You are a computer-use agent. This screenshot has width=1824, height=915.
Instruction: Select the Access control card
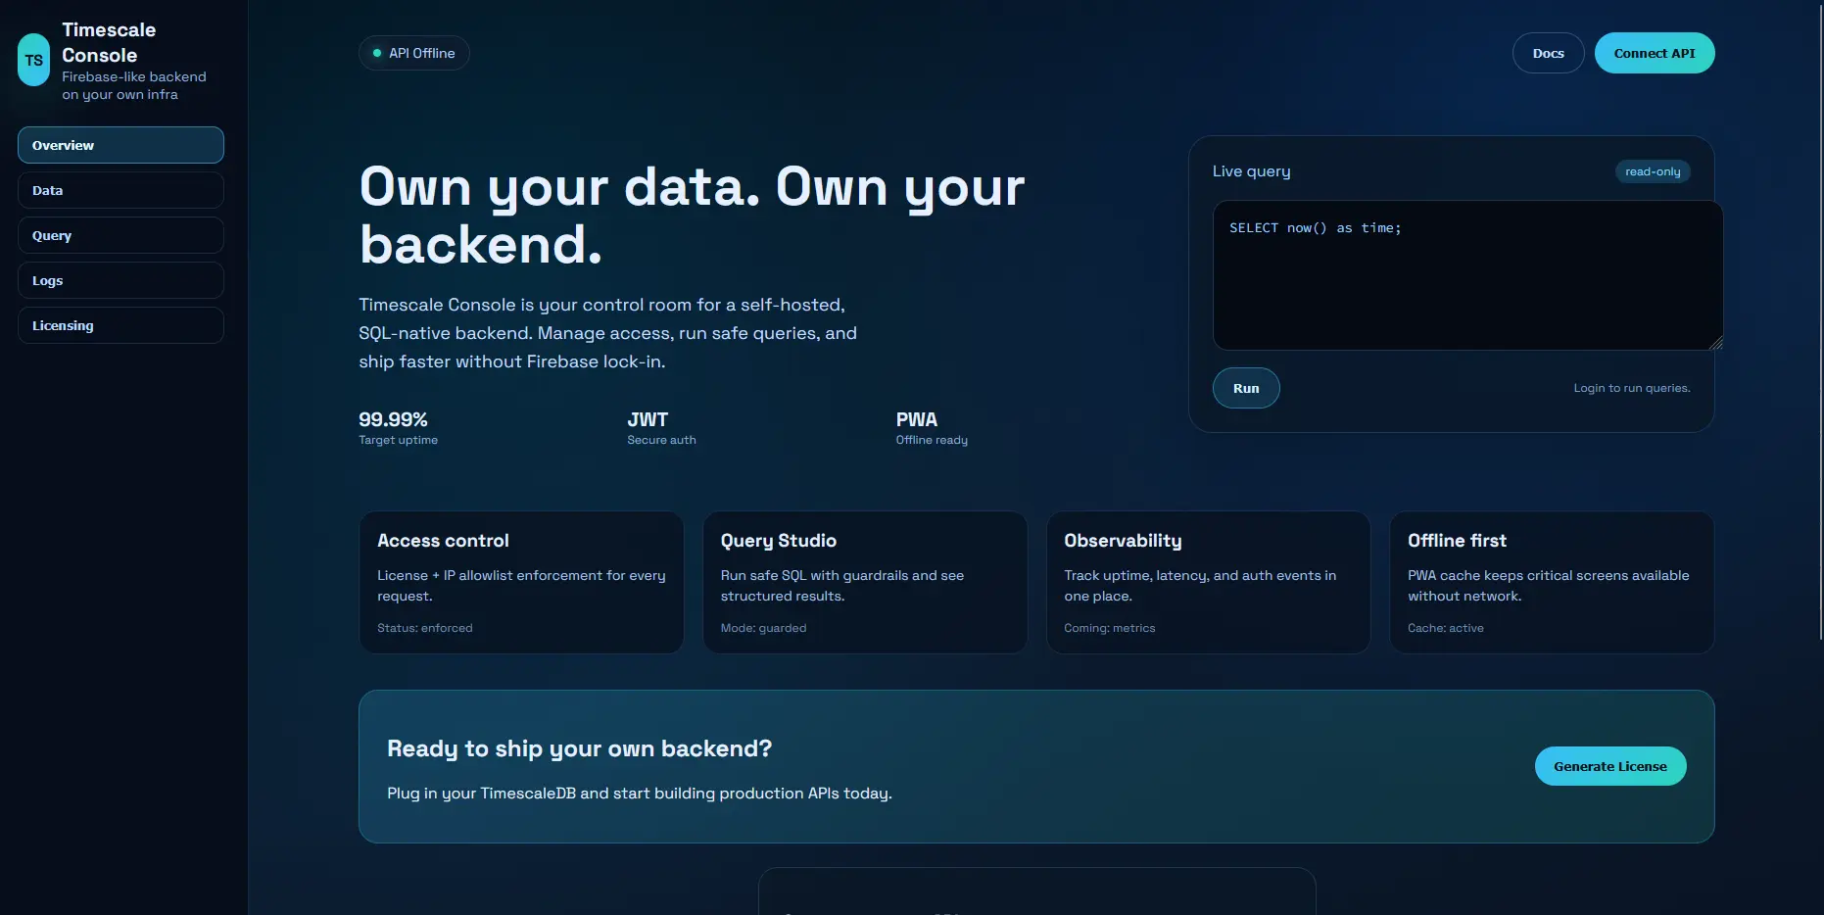pyautogui.click(x=521, y=582)
